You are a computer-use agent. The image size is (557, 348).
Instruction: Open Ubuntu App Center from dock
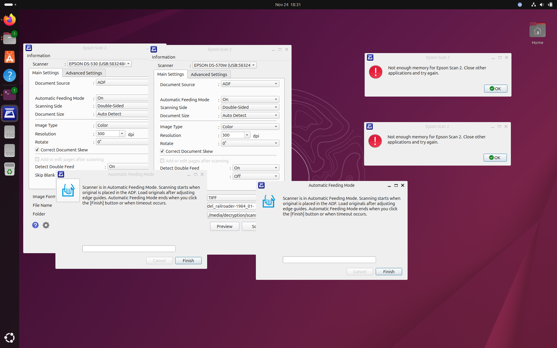(10, 57)
